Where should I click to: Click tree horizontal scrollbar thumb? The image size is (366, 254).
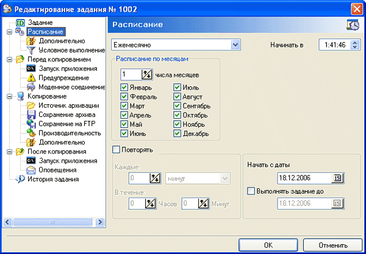52,222
